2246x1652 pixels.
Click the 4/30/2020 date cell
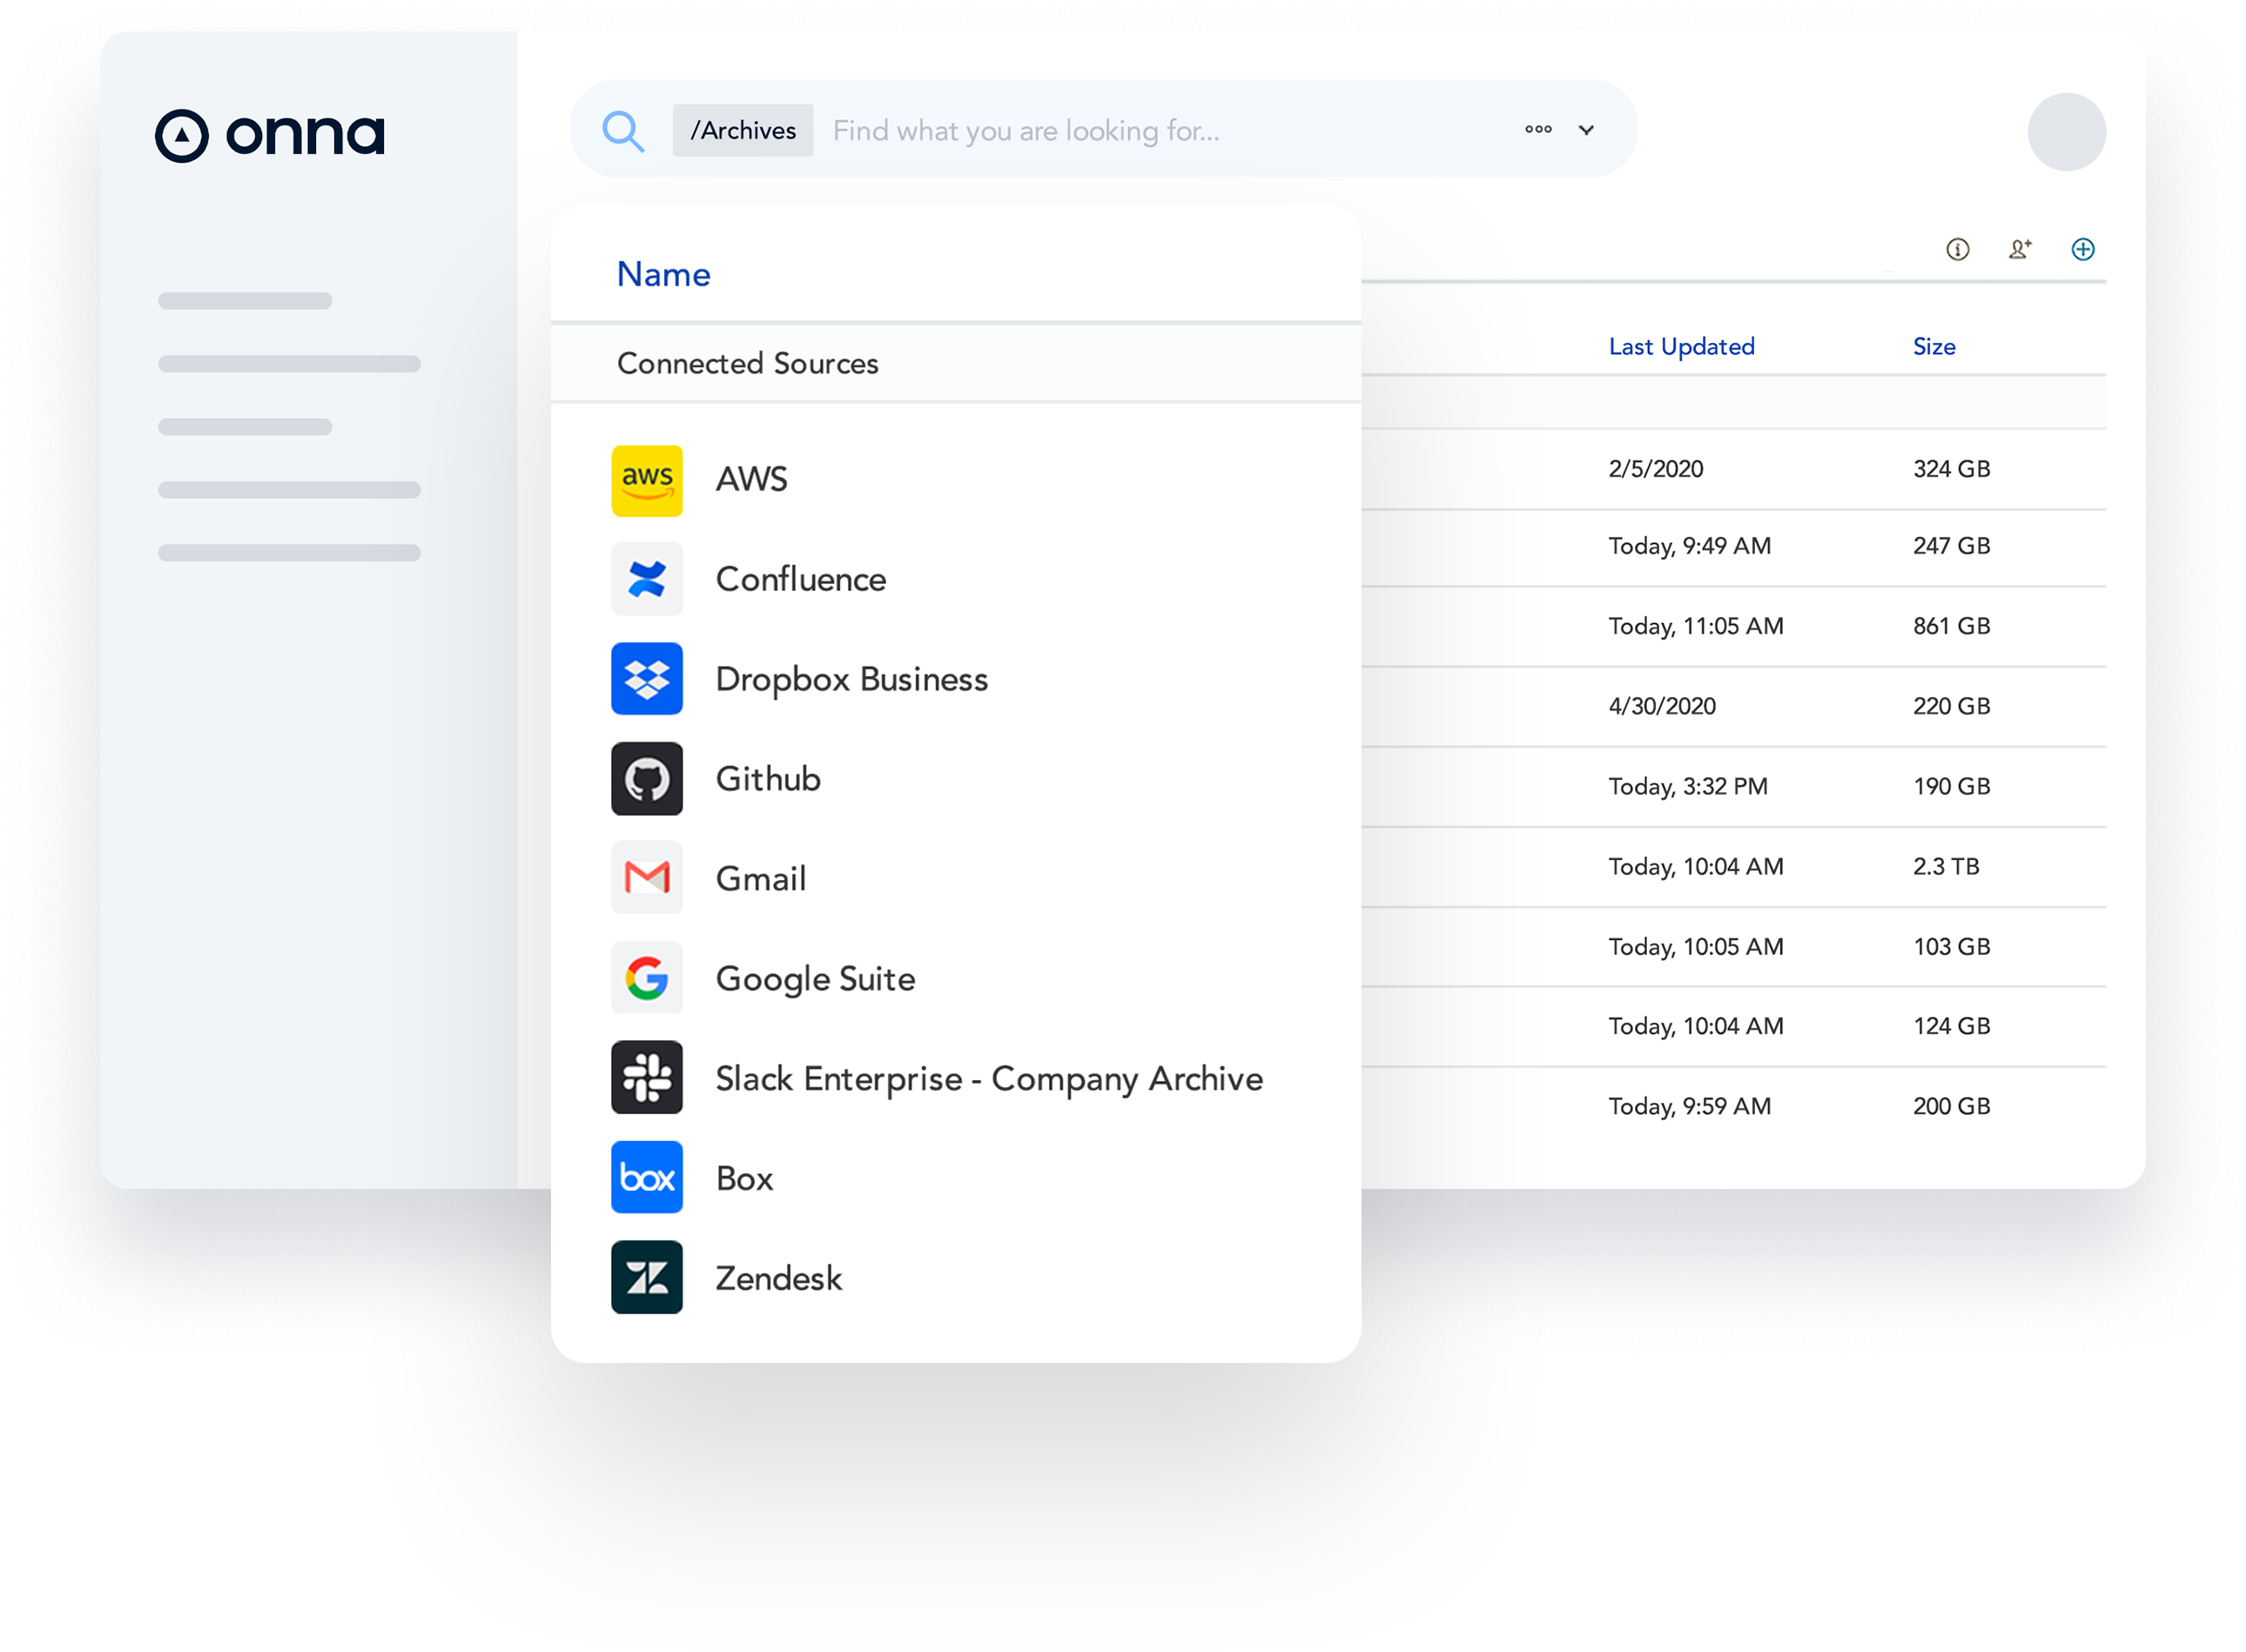1661,706
